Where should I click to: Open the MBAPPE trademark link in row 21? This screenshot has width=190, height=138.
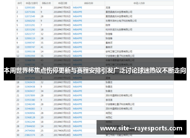pyautogui.click(x=78, y=96)
